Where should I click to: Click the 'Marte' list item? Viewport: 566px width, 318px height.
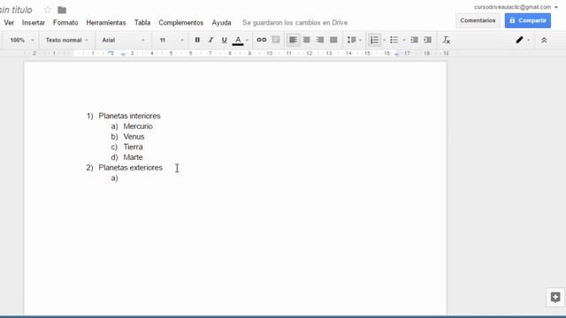[133, 157]
